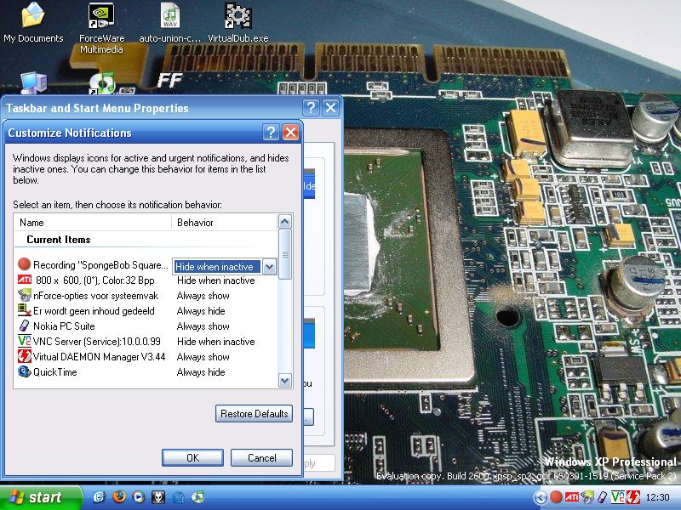The image size is (681, 510).
Task: Click the ATI tray icon in taskbar
Action: coord(571,497)
